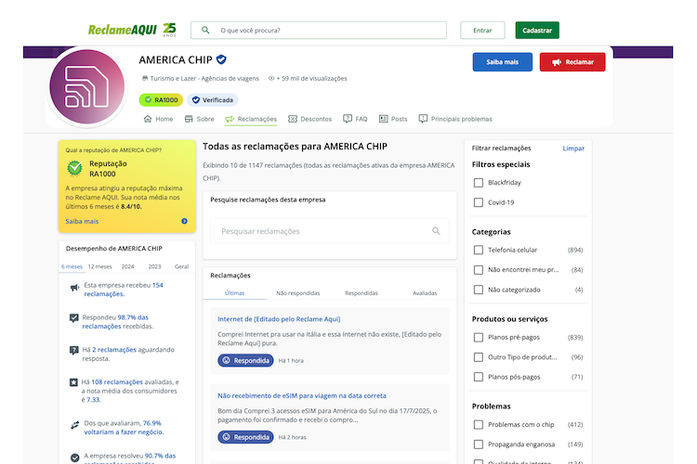Viewport: 697px width, 464px height.
Task: Click the blue arrow circle next to Saiba mais
Action: [185, 221]
